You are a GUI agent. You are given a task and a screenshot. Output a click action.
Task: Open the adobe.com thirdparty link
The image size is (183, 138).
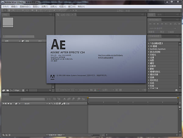(110, 55)
